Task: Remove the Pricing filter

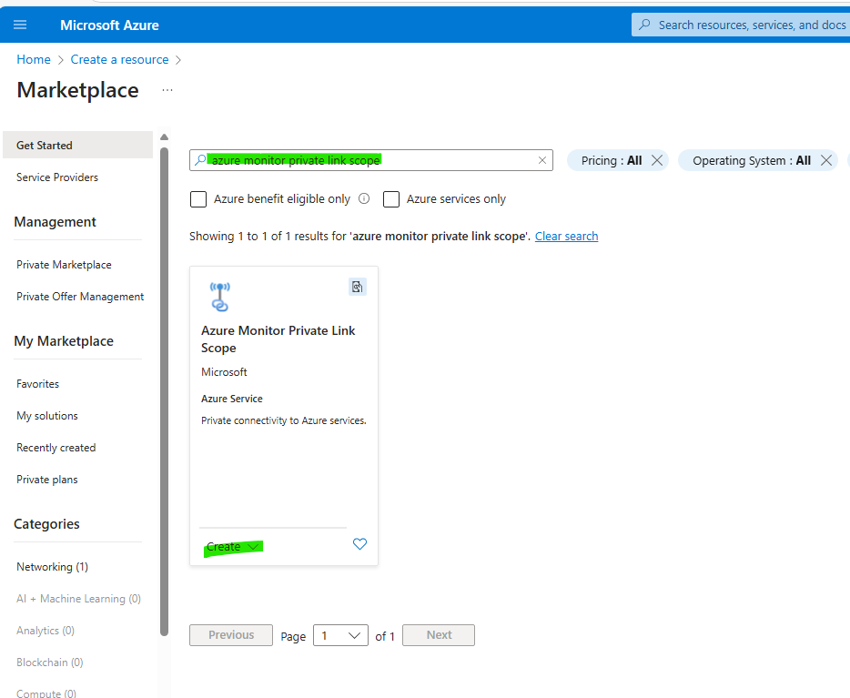Action: pos(657,160)
